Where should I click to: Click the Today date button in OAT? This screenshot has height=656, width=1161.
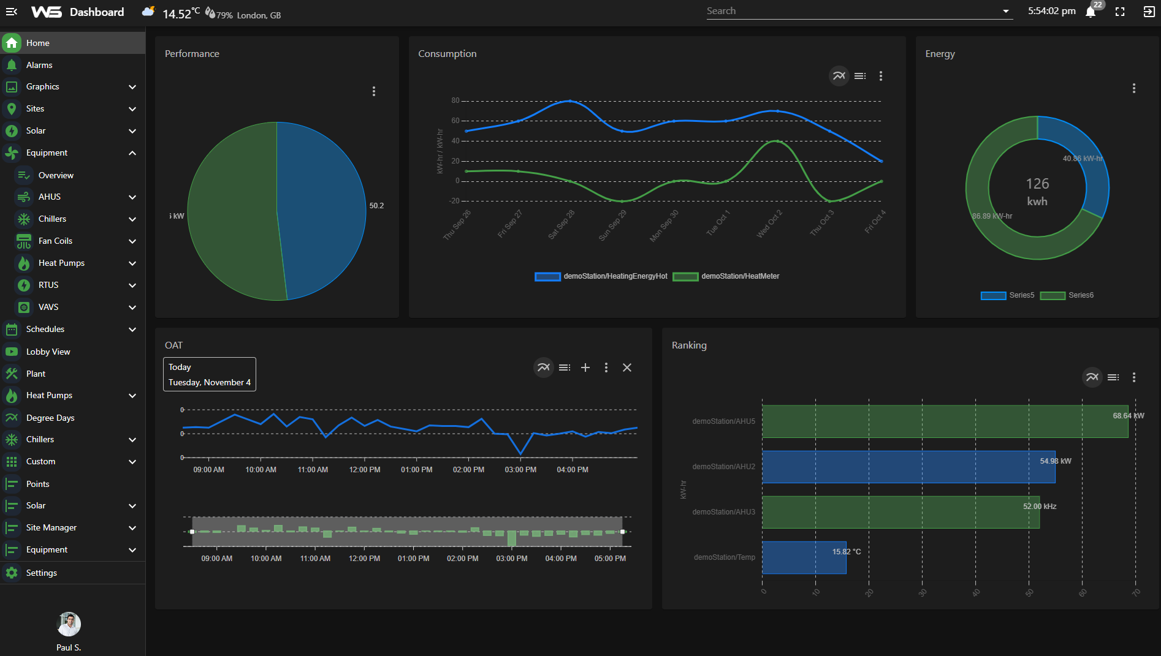coord(209,374)
